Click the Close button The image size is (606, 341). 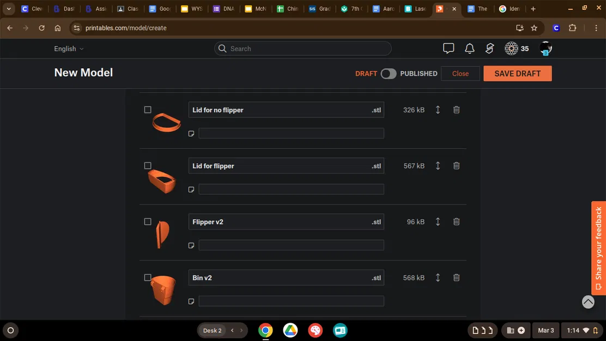click(x=460, y=74)
